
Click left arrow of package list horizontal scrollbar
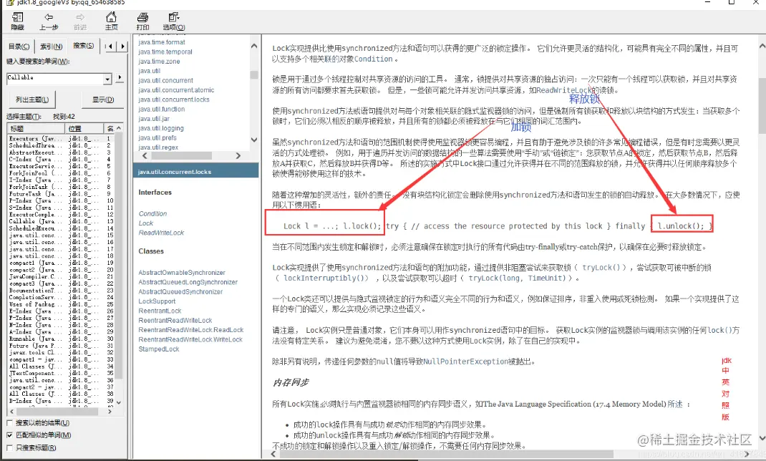pos(145,156)
